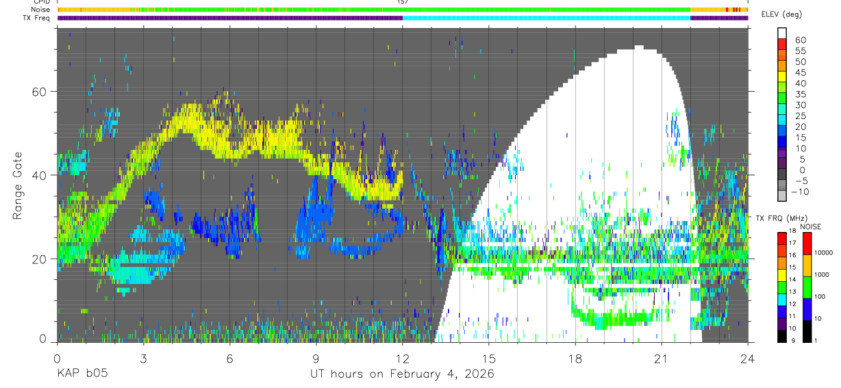This screenshot has width=841, height=388.
Task: Click the '45' label on the ELEV colorbar
Action: [801, 73]
